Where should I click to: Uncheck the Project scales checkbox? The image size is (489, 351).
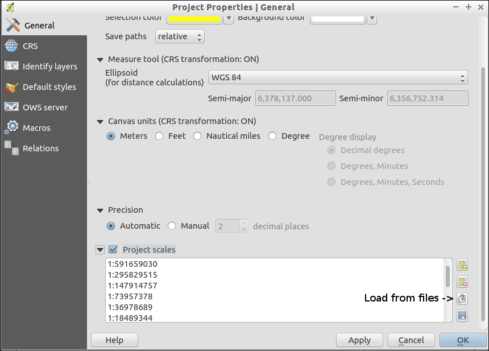pyautogui.click(x=113, y=249)
